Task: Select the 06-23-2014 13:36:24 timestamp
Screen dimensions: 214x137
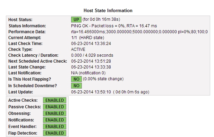Action: pos(91,44)
